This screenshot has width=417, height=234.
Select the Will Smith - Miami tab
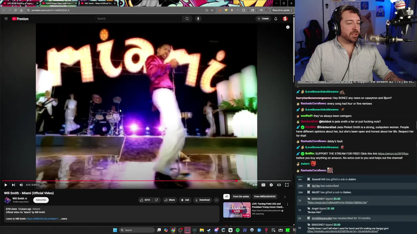tap(98, 3)
